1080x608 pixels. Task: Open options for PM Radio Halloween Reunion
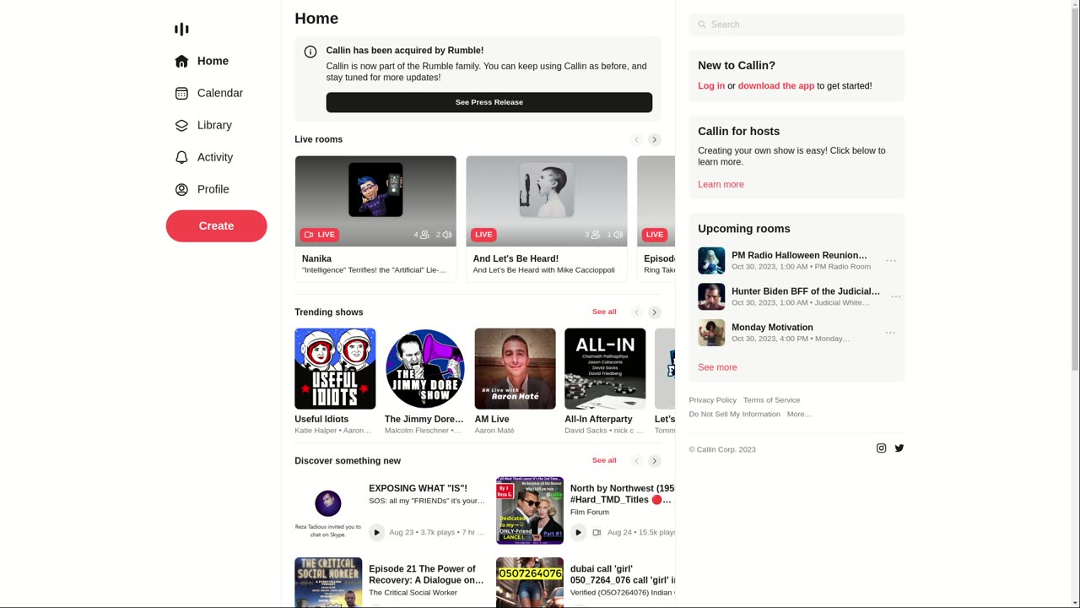(x=891, y=261)
